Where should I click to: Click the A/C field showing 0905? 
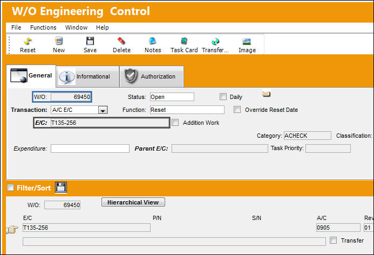(338, 228)
